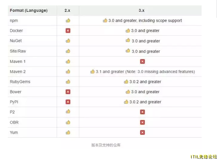Click the ITIL先锋论坛 watermark text
The image size is (217, 160).
[x=204, y=157]
